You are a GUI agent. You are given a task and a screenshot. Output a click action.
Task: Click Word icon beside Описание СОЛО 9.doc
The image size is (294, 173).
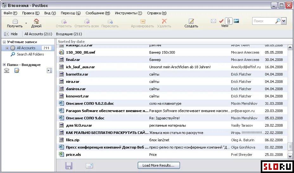click(61, 118)
